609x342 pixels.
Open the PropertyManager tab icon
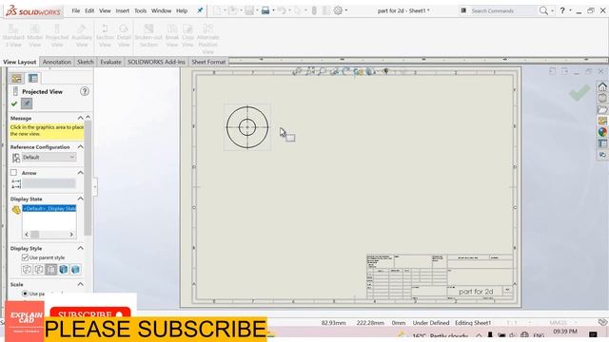coord(33,78)
